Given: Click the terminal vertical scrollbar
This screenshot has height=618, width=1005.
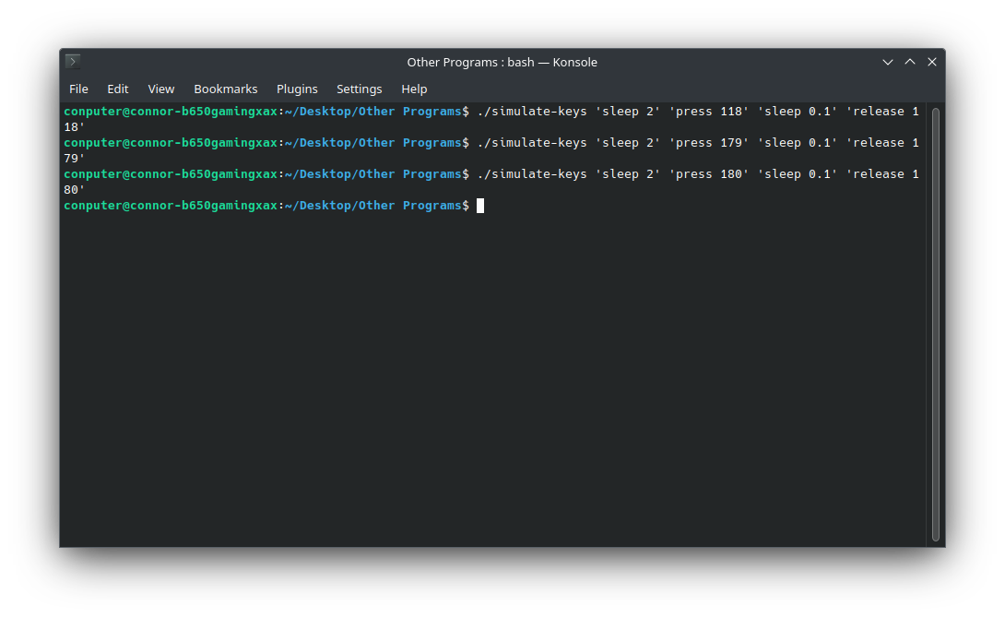Looking at the screenshot, I should (x=936, y=324).
